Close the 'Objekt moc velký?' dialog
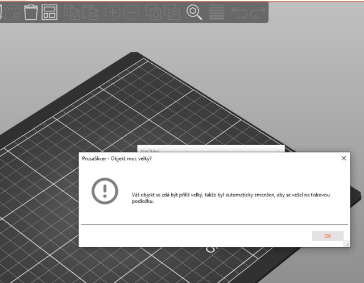This screenshot has width=364, height=283. point(344,158)
